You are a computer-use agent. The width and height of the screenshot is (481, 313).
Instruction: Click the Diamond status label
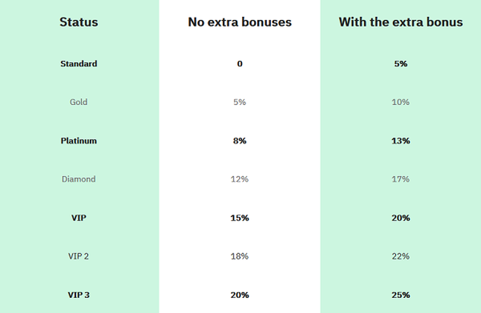(x=79, y=179)
